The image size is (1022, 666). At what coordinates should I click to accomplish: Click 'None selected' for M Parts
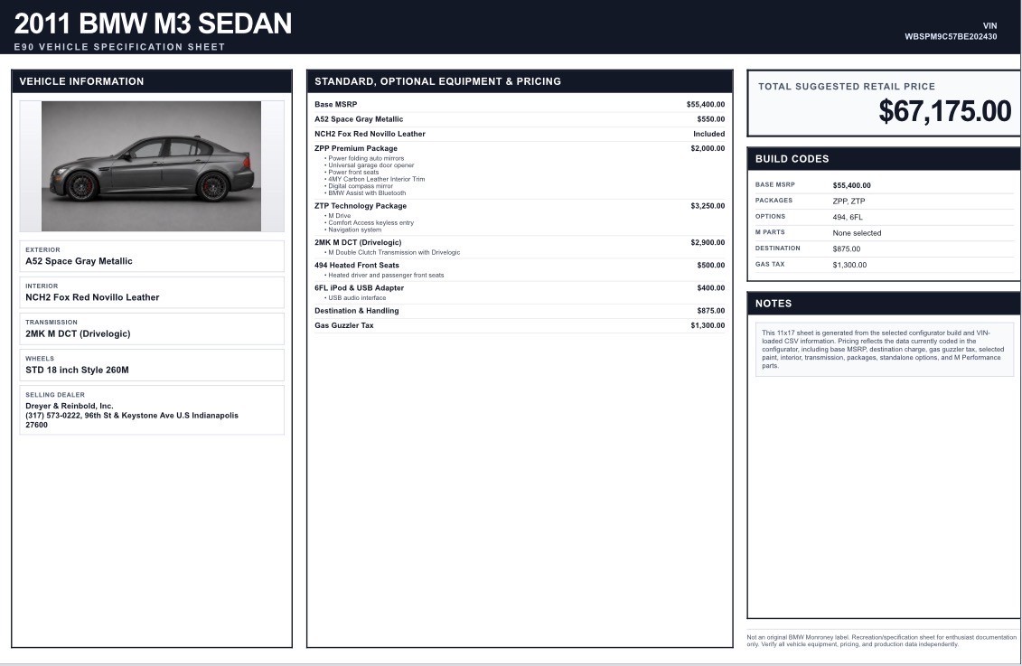[x=857, y=233]
